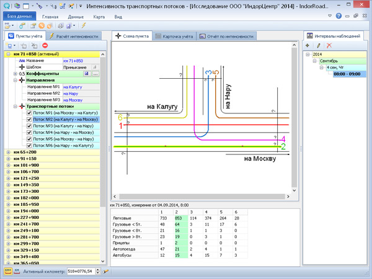Viewport: 372px width, 279px height.
Task: Collapse the Транспортные потоки section
Action: (14, 106)
